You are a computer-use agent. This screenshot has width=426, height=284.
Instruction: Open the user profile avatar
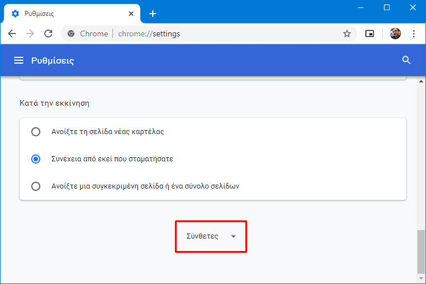395,34
